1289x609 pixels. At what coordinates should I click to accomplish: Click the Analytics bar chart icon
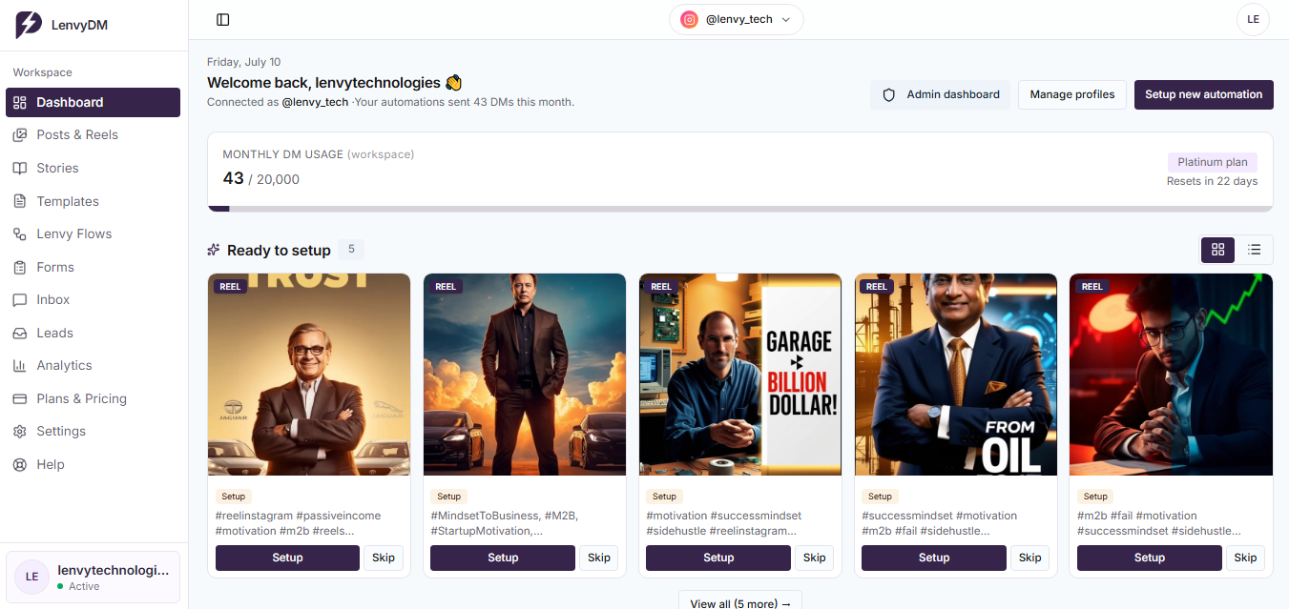[x=20, y=365]
